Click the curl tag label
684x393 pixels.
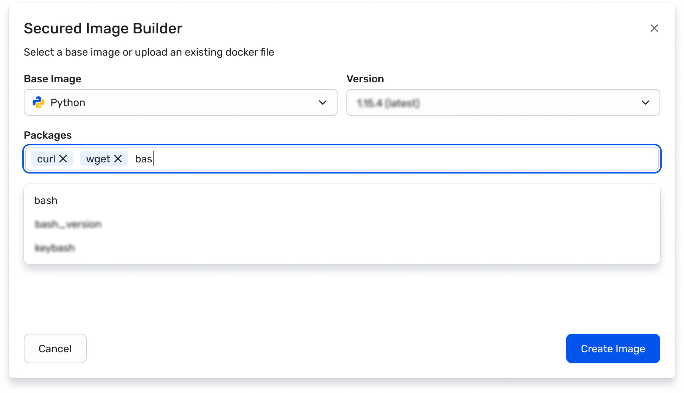click(46, 159)
